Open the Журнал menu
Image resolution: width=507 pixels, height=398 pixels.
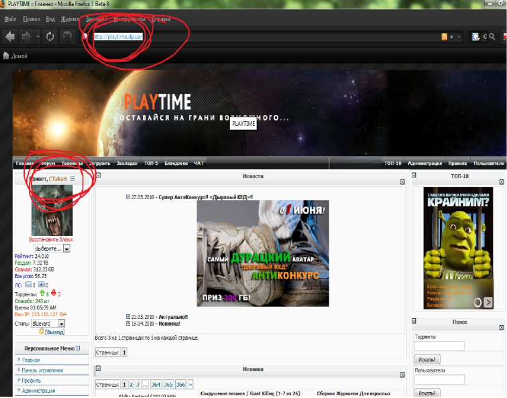[70, 19]
